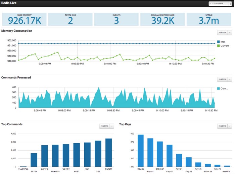Click Top Keys realtime button
235x175 pixels.
[x=222, y=126]
